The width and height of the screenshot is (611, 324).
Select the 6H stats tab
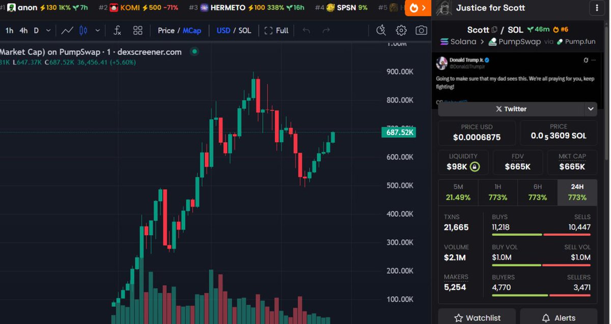pyautogui.click(x=537, y=192)
